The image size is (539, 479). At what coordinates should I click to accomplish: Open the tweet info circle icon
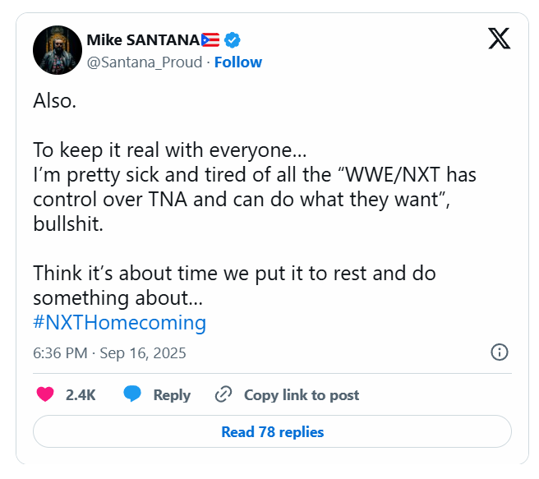tap(499, 352)
